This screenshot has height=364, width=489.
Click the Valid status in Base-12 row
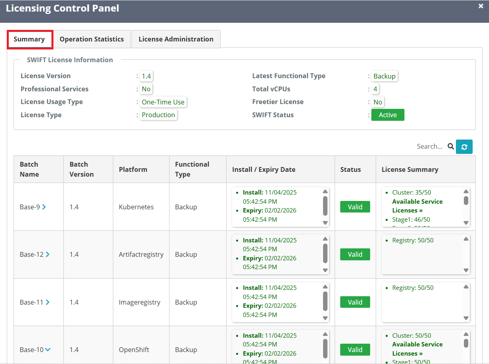pyautogui.click(x=355, y=254)
